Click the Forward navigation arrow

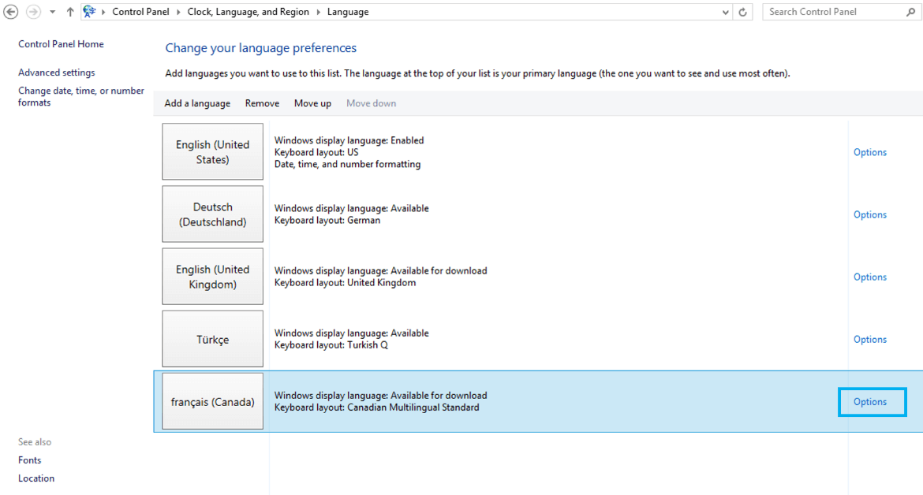(34, 12)
